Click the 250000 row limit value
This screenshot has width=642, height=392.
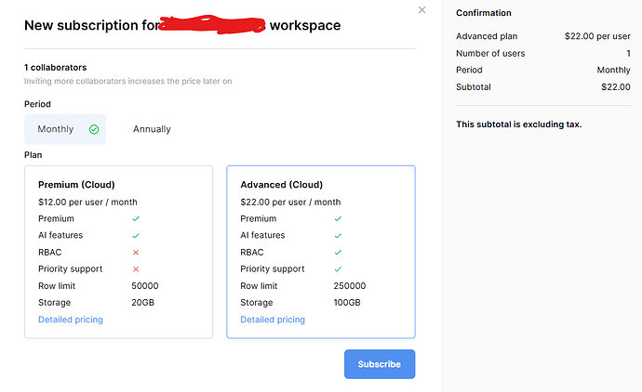tap(349, 286)
